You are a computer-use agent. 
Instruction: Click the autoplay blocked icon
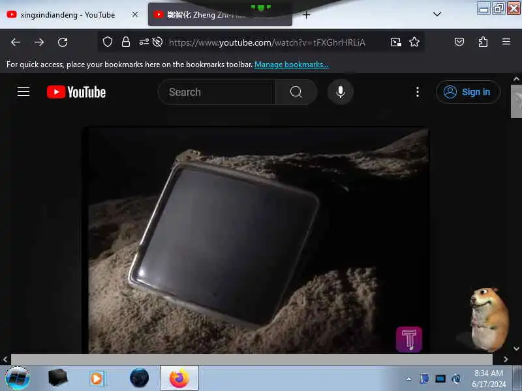tap(157, 42)
